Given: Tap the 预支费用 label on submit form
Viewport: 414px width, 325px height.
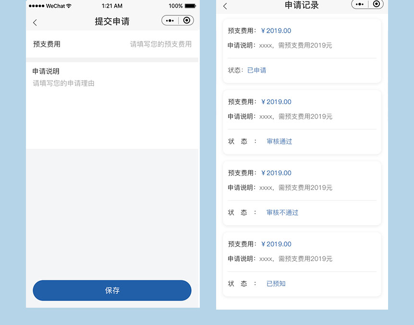Looking at the screenshot, I should 47,44.
